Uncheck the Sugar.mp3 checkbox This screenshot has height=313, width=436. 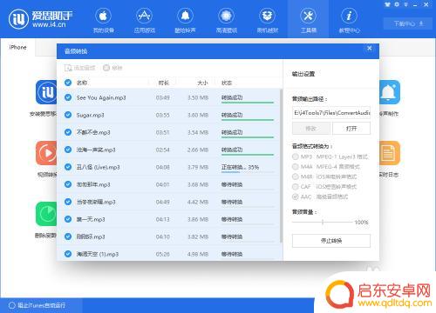tap(68, 115)
